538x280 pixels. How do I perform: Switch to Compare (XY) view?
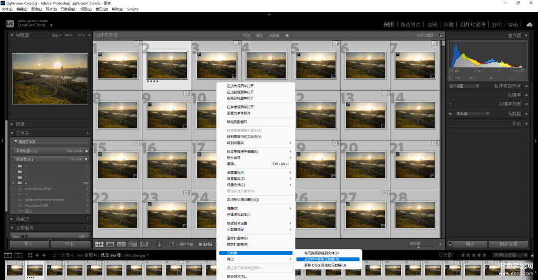pos(122,244)
